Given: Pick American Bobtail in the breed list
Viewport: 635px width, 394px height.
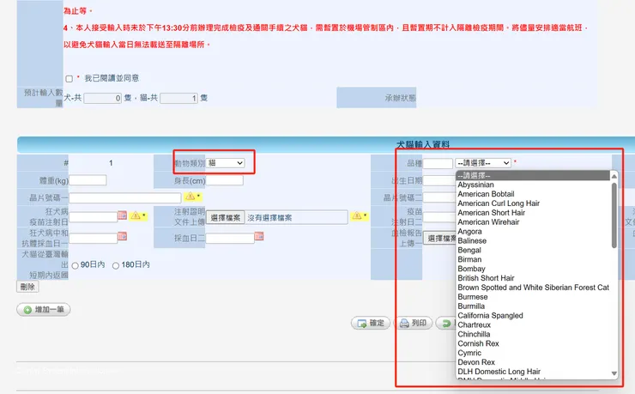Looking at the screenshot, I should 533,194.
